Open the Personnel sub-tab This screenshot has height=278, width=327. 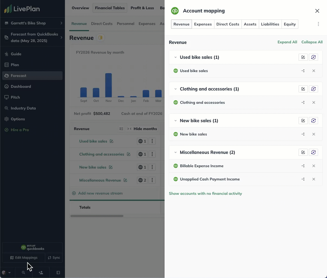pyautogui.click(x=126, y=24)
